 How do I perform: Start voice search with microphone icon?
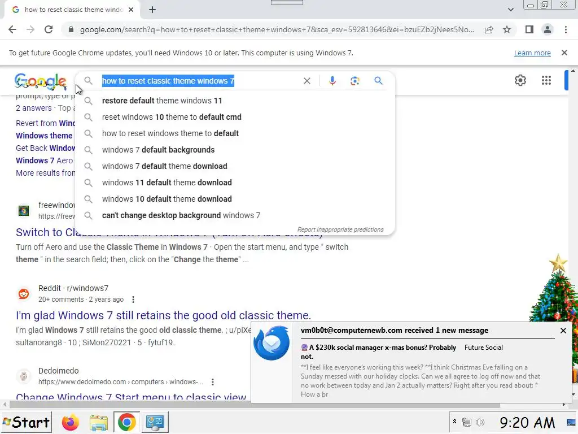coord(332,81)
